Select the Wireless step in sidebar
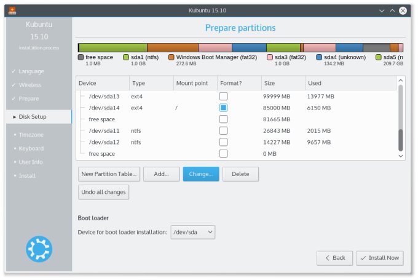Image resolution: width=418 pixels, height=280 pixels. (30, 85)
